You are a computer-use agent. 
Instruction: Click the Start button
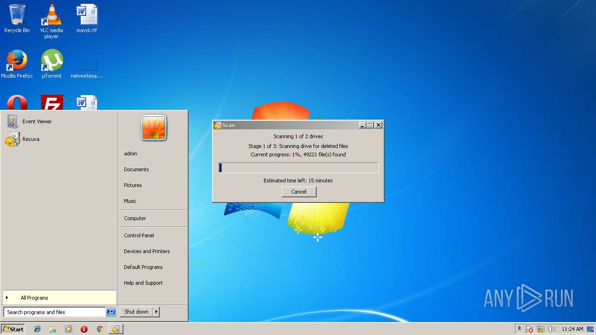(x=13, y=329)
